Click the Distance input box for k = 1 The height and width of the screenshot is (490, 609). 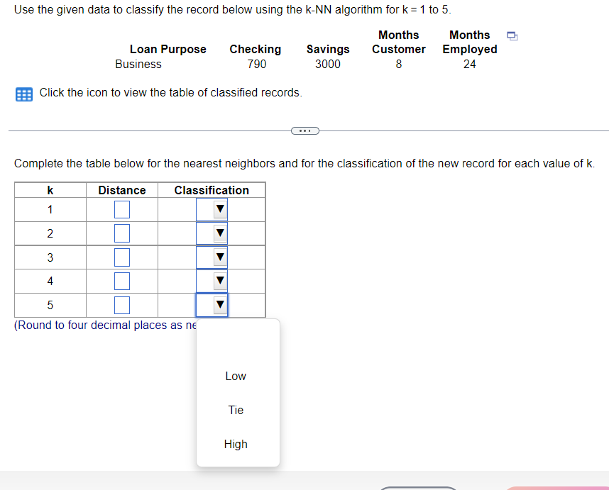coord(121,209)
